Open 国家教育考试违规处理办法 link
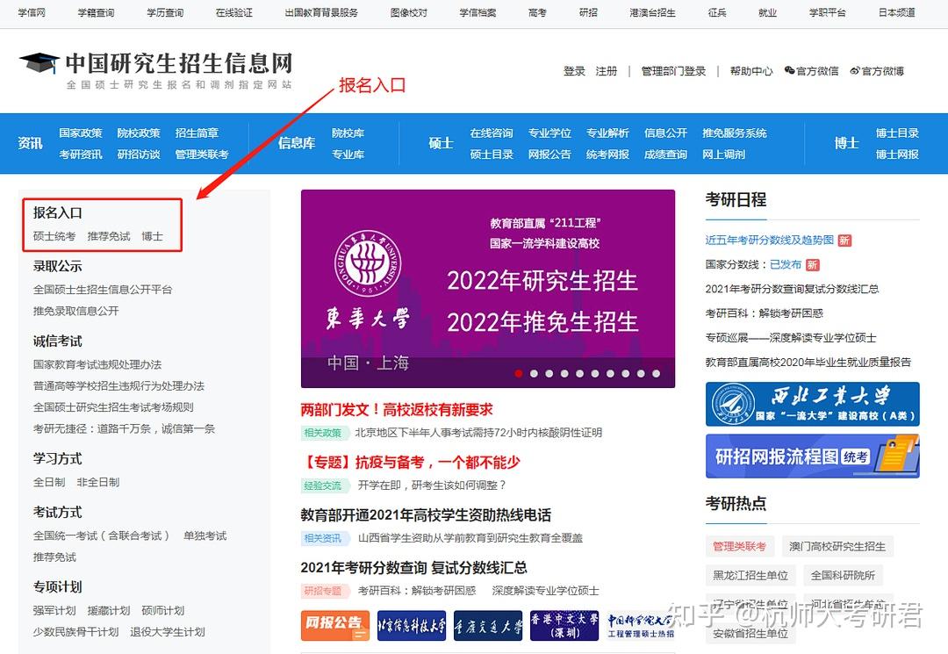The height and width of the screenshot is (654, 948). click(97, 364)
